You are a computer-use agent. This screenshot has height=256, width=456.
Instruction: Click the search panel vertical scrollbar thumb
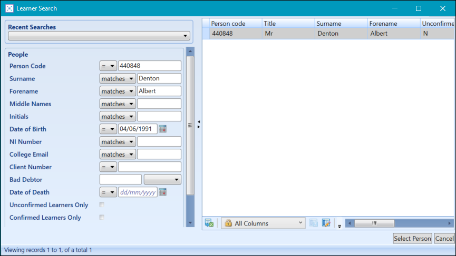190,125
